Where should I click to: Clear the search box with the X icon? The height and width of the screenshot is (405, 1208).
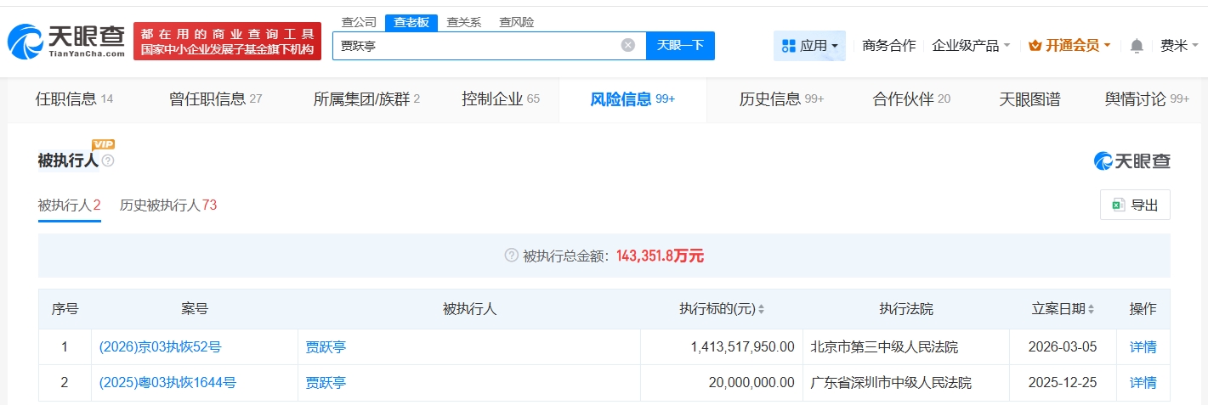[628, 45]
